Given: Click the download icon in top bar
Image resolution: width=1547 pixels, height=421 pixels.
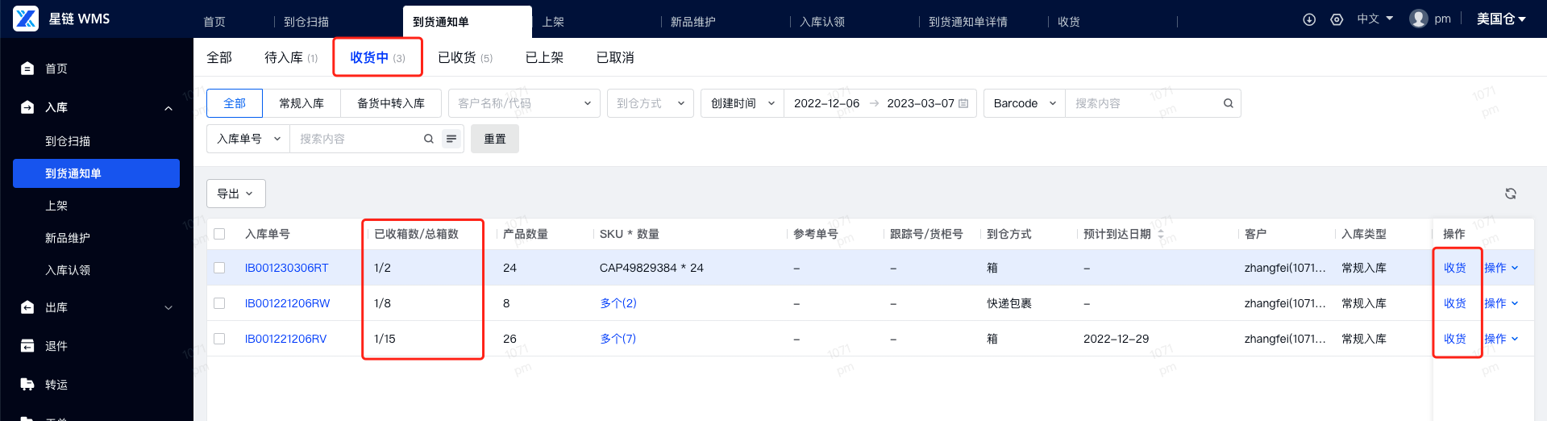Looking at the screenshot, I should pos(1309,19).
